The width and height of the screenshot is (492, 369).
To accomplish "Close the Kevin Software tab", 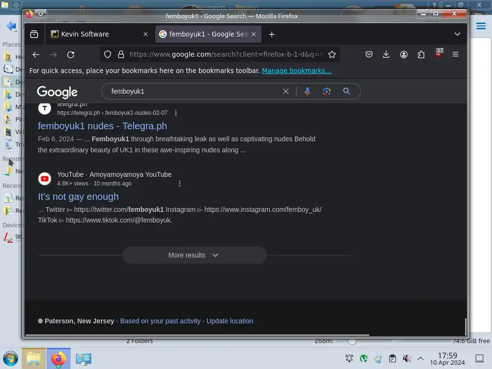I will point(145,34).
